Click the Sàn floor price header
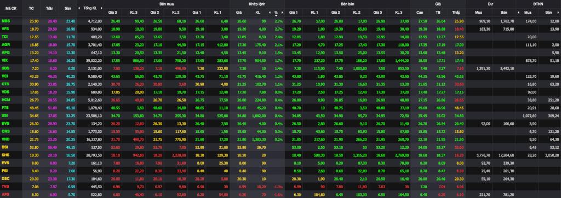Image resolution: width=561 pixels, height=198 pixels. tap(67, 8)
